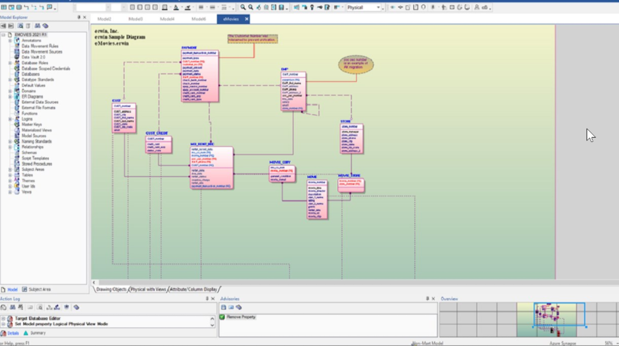Expand the Tables tree node
Image resolution: width=619 pixels, height=346 pixels.
point(10,175)
